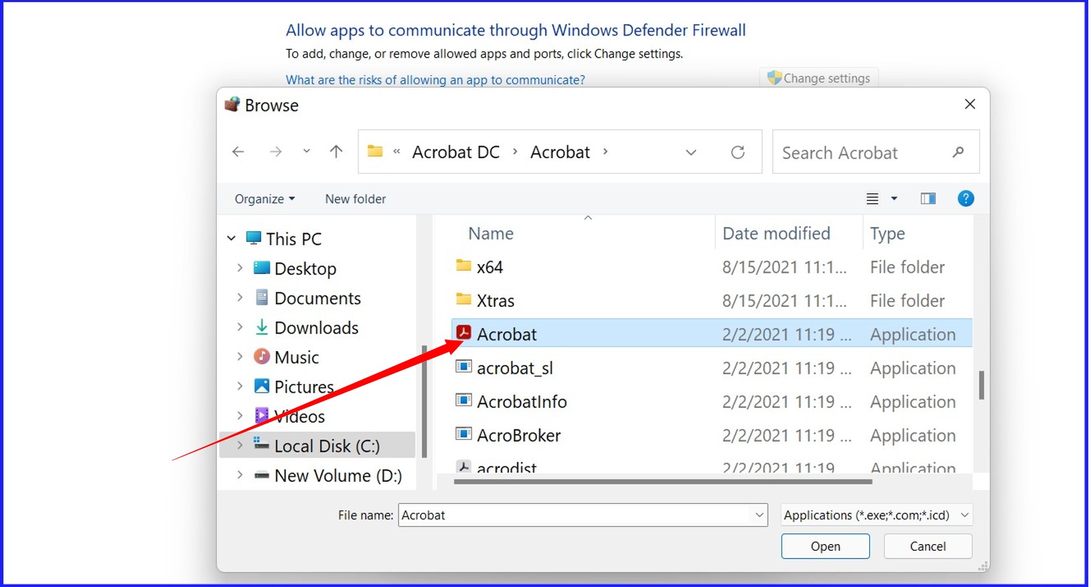Click the Acrobat breadcrumb segment

(560, 152)
